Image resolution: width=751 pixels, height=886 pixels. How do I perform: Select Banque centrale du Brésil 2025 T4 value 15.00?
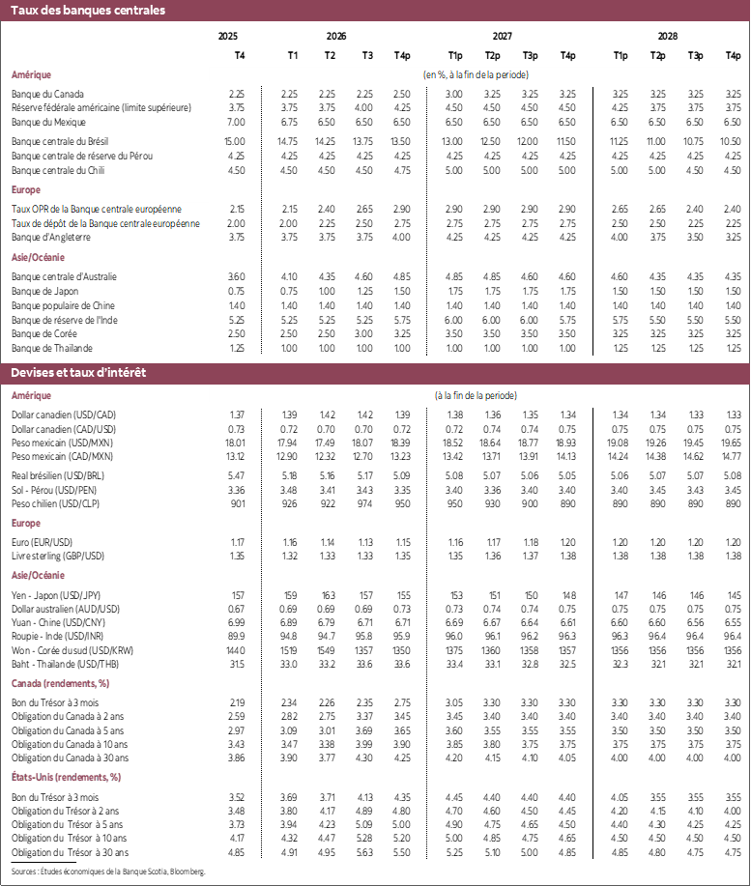235,141
